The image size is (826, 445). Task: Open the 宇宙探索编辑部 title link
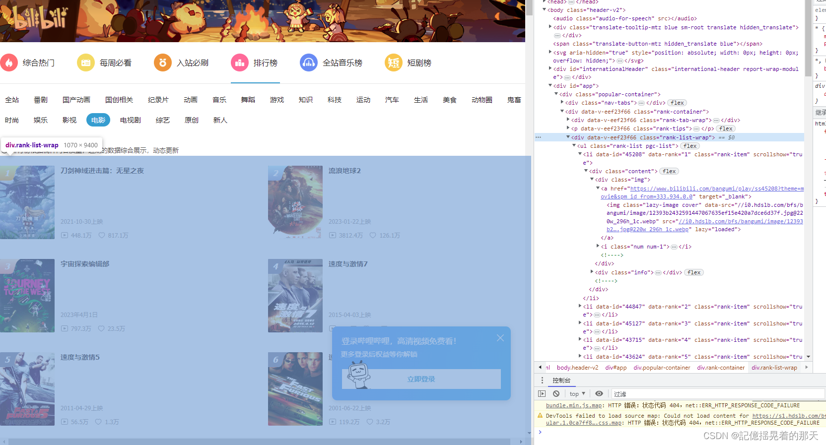click(85, 264)
